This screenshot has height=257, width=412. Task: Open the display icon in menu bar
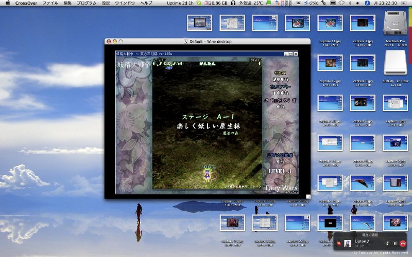coord(333,3)
